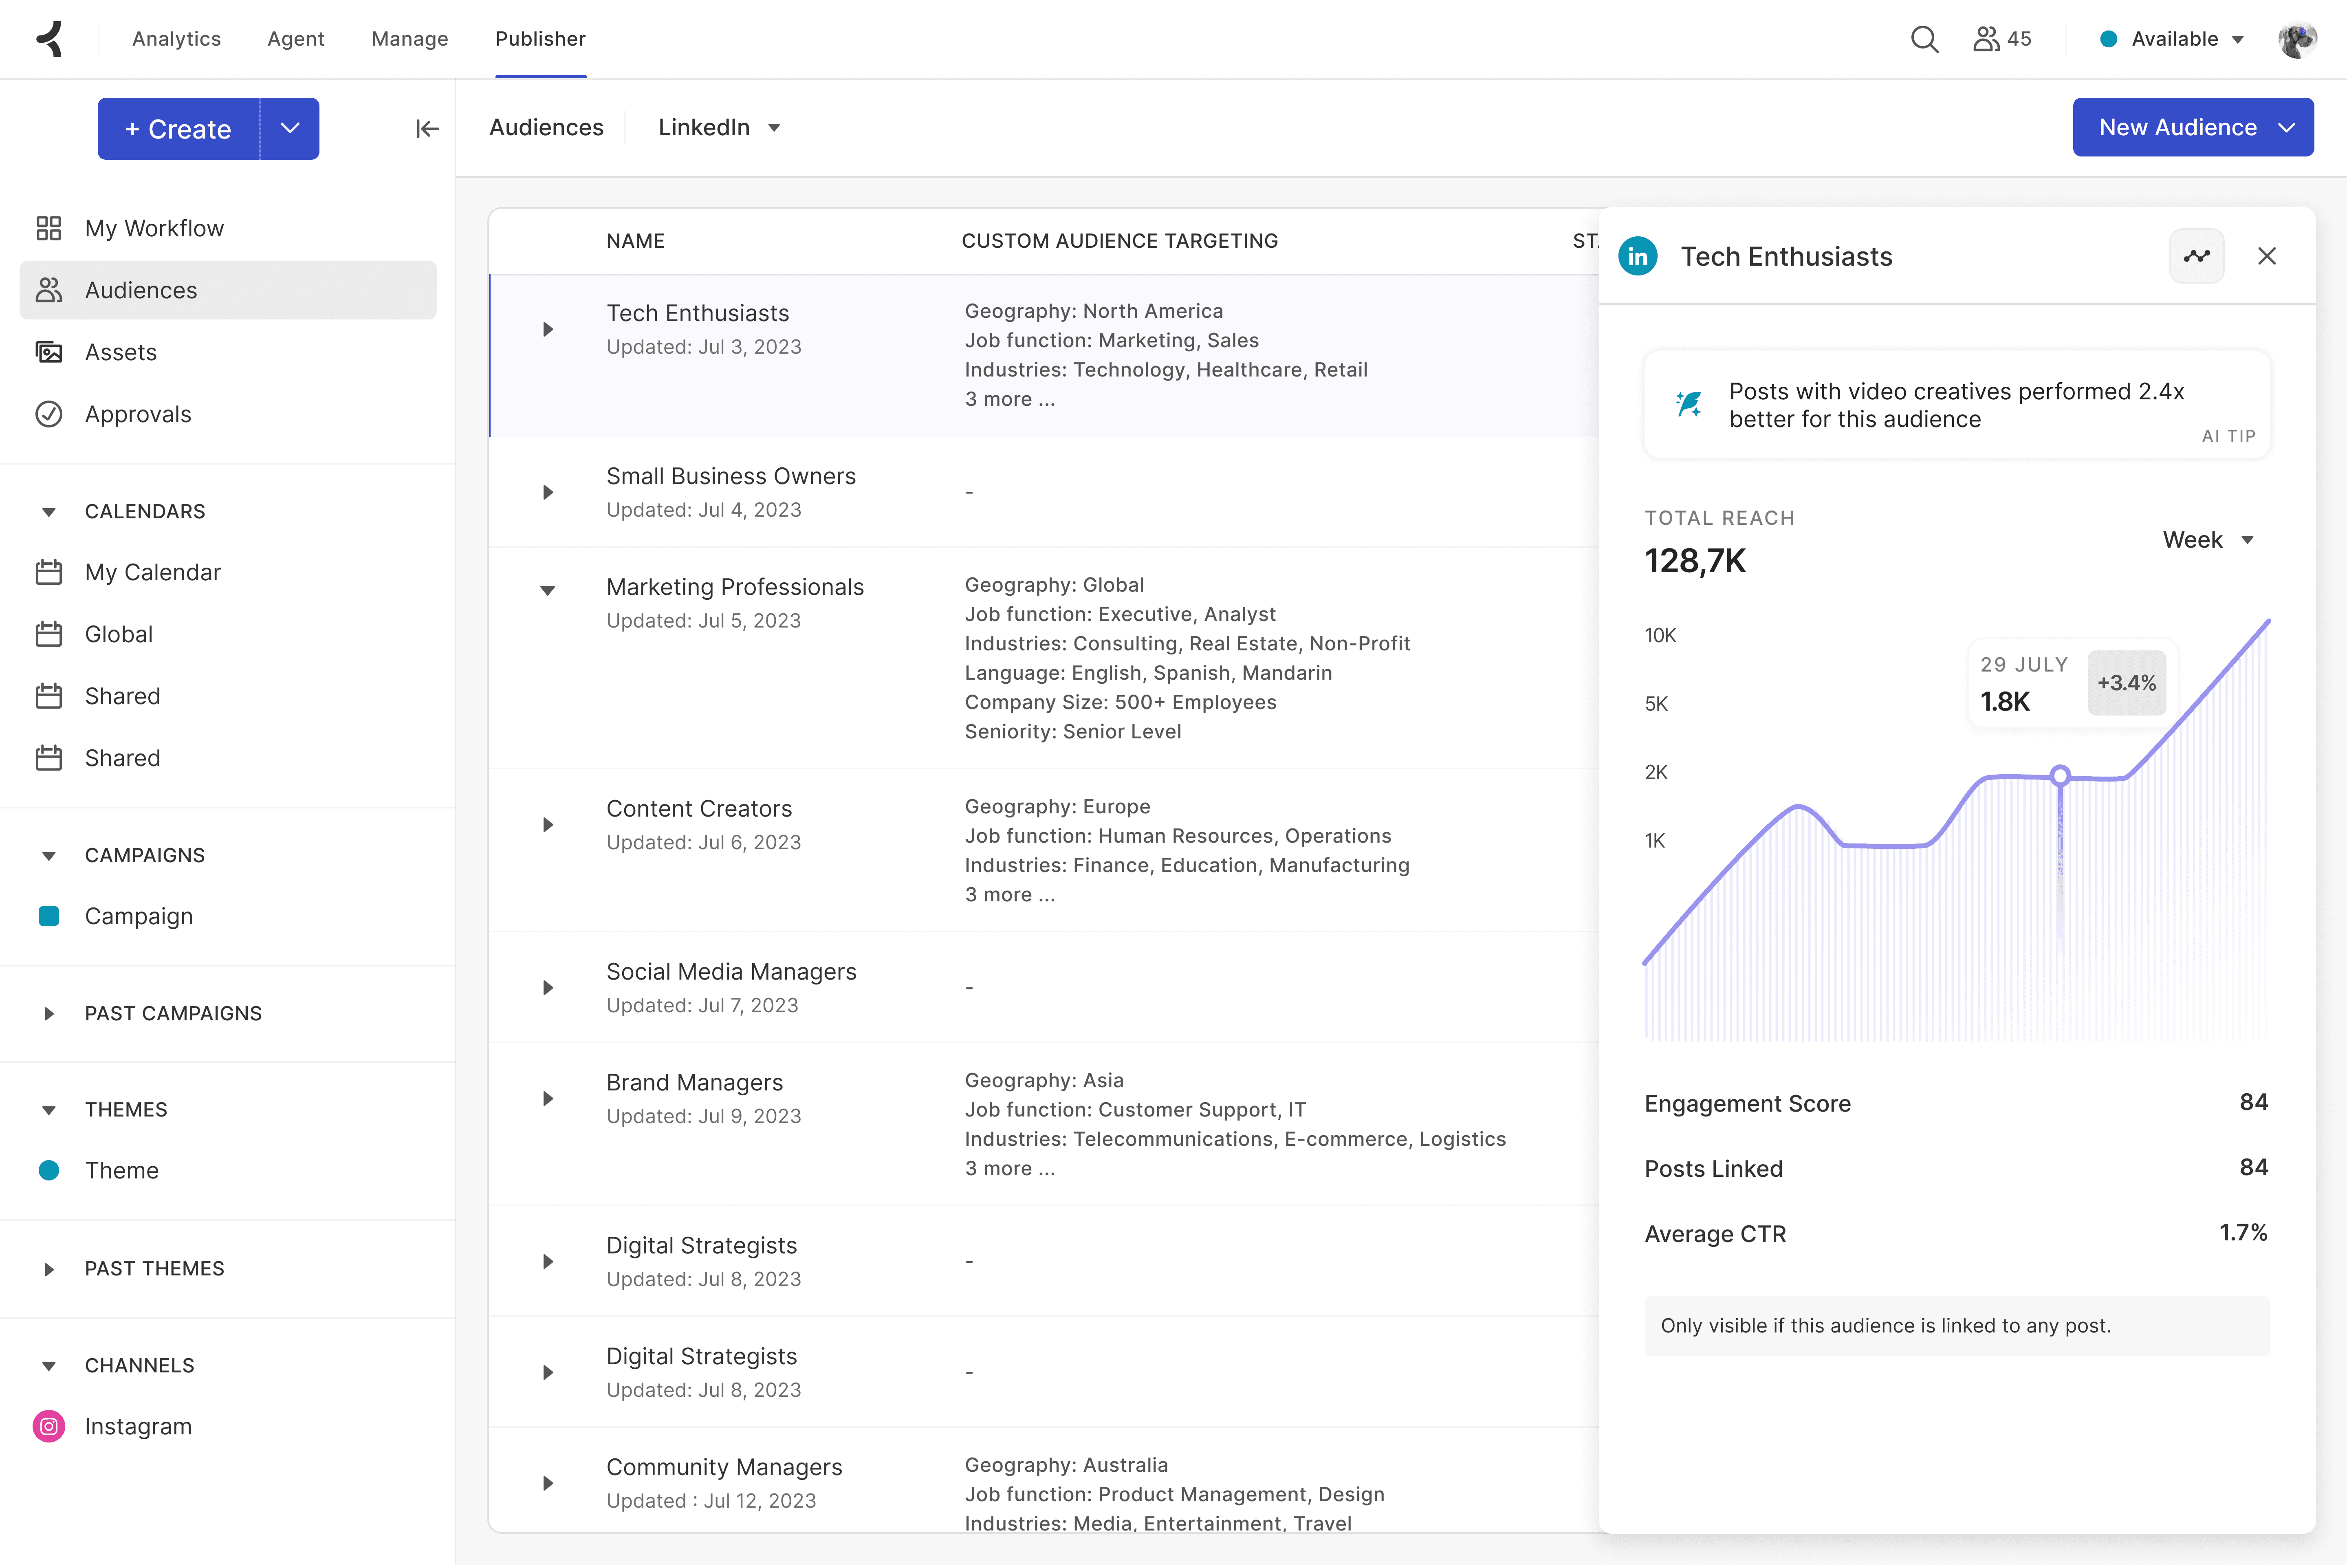Click the LinkedIn logo in detail panel
This screenshot has width=2347, height=1568.
click(1637, 256)
